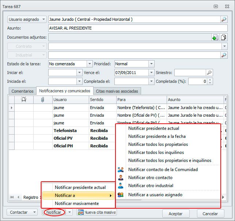Search assigned user with magnifier icon
The width and height of the screenshot is (235, 221).
click(224, 19)
